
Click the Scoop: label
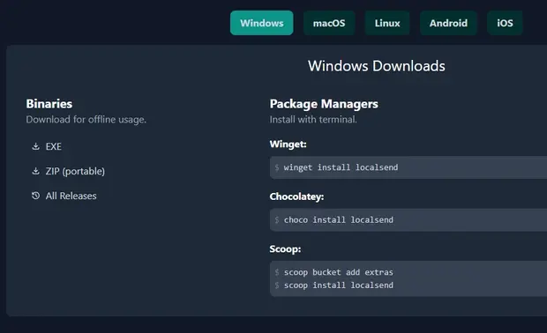(285, 249)
